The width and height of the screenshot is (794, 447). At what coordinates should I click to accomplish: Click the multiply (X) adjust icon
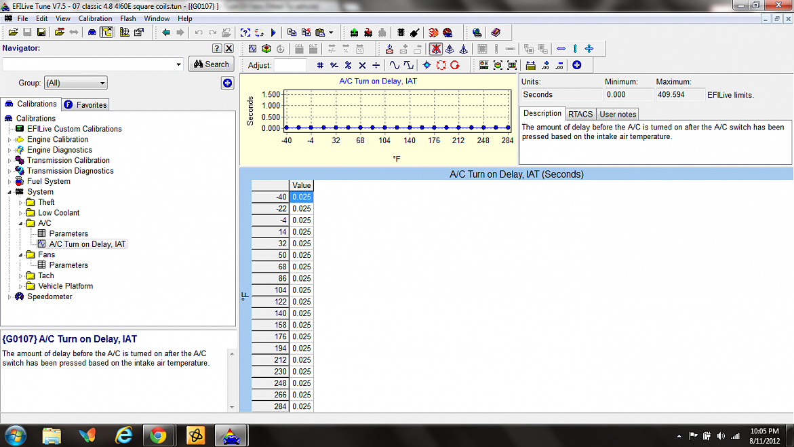pyautogui.click(x=362, y=65)
